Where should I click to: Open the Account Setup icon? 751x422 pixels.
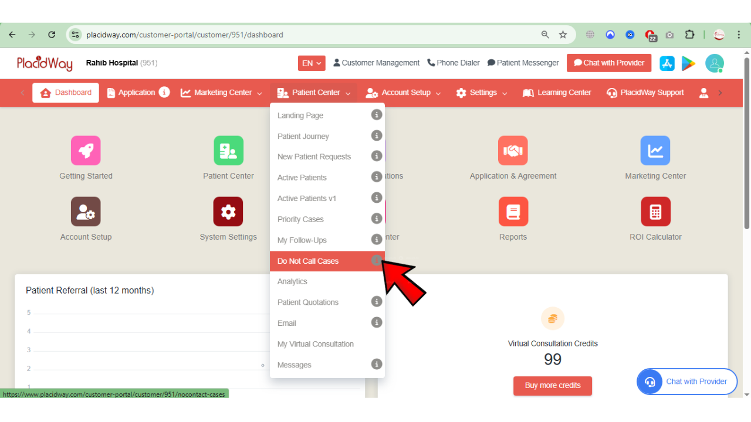pyautogui.click(x=86, y=211)
